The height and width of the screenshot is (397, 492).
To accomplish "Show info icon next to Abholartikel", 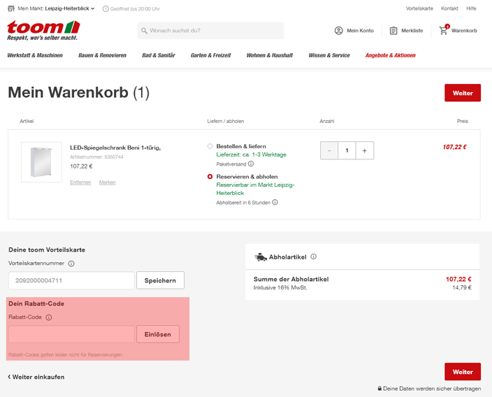I will click(314, 257).
